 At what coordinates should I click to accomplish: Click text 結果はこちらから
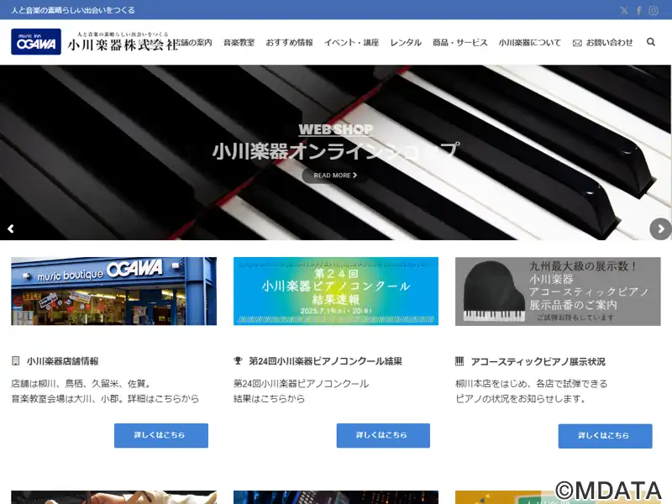(269, 398)
